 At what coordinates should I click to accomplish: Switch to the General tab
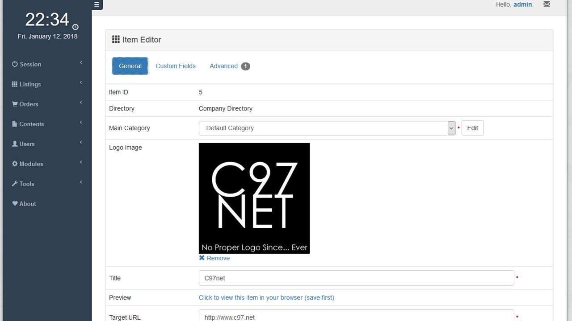click(130, 66)
